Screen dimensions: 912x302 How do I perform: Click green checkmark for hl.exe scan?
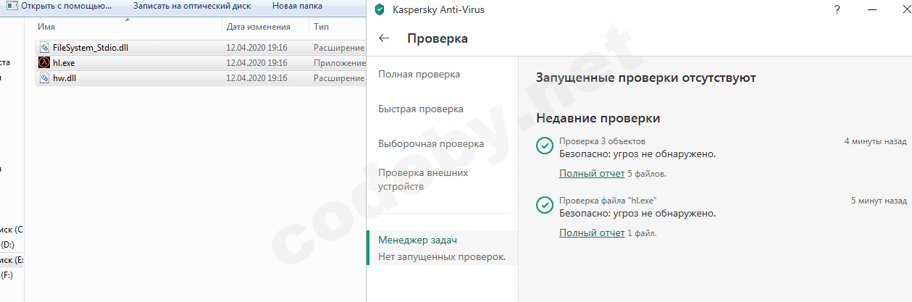coord(544,206)
